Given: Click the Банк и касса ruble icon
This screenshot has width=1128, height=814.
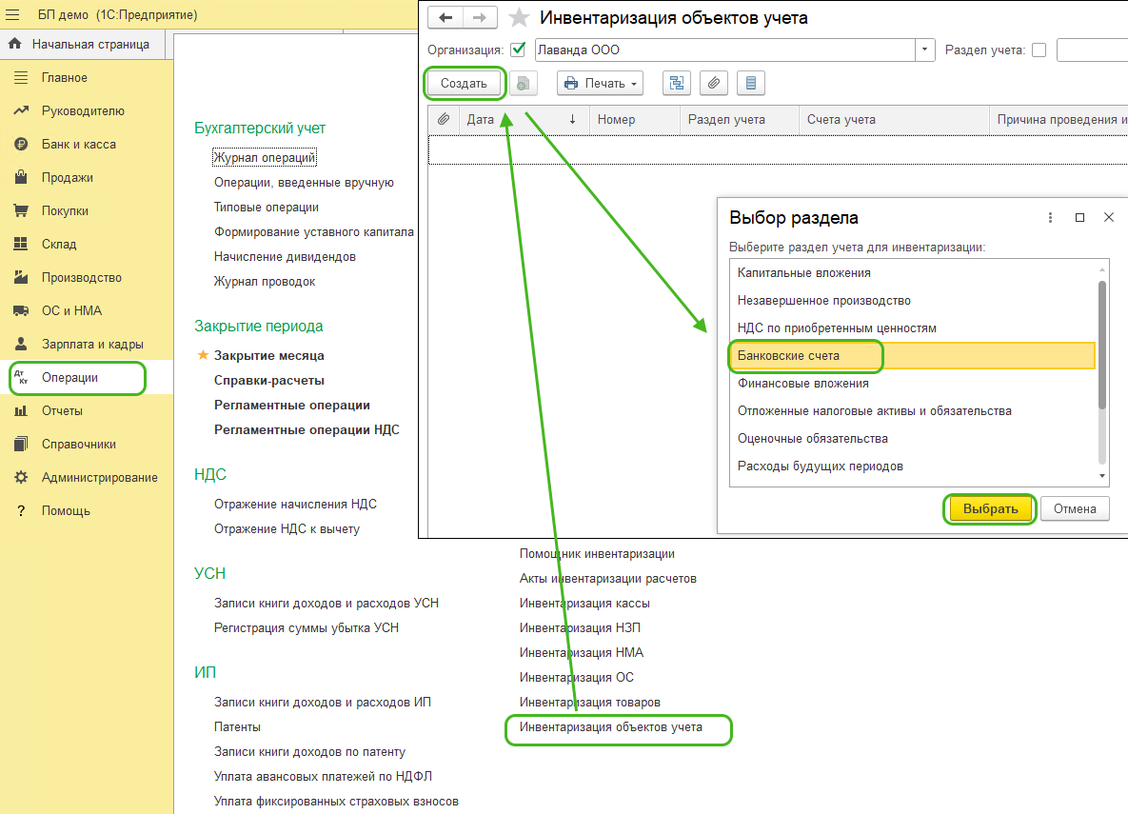Looking at the screenshot, I should point(21,144).
